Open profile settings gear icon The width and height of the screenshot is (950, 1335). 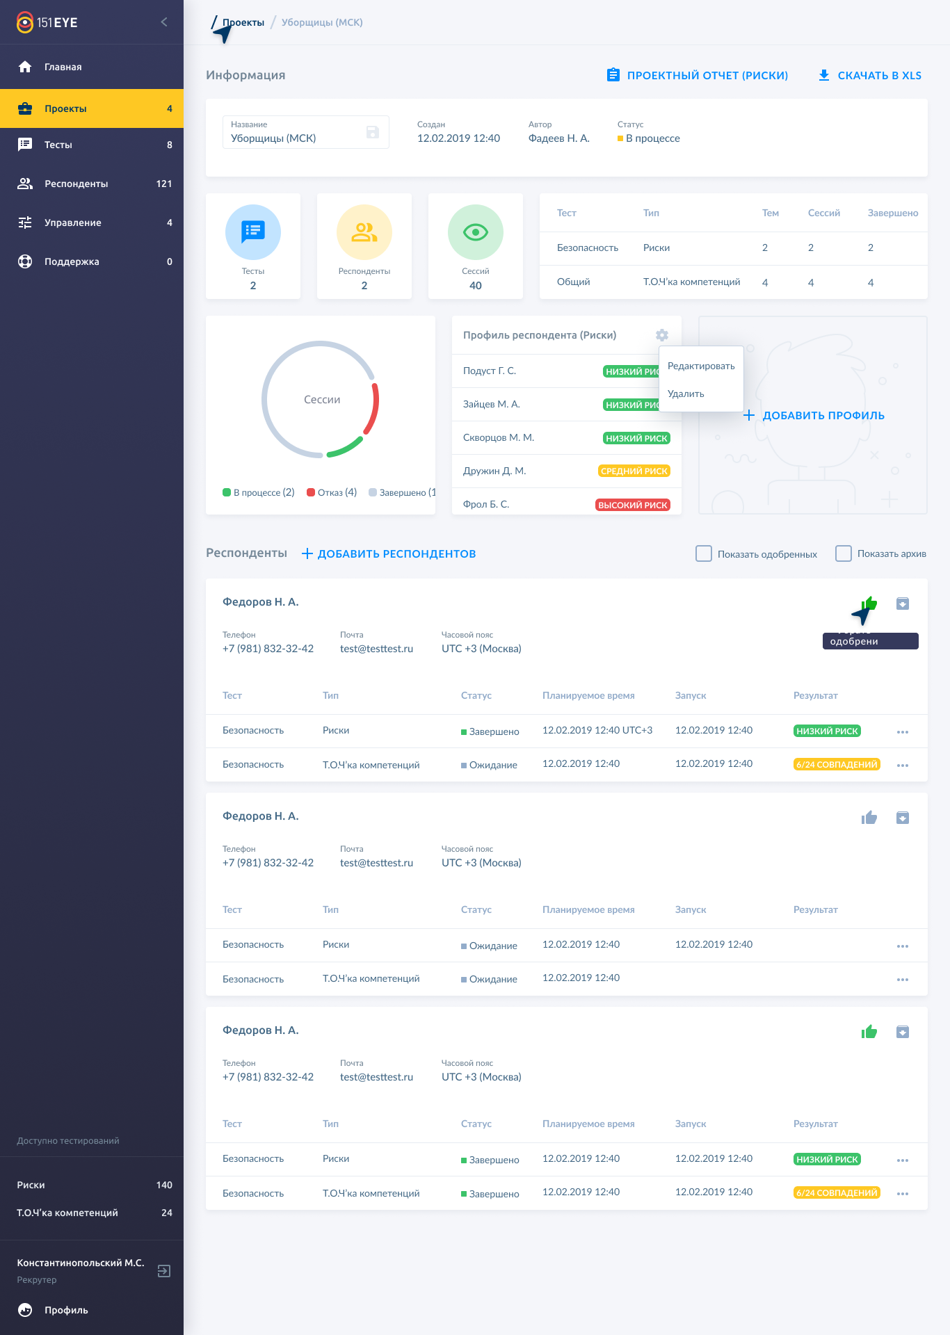pos(662,335)
